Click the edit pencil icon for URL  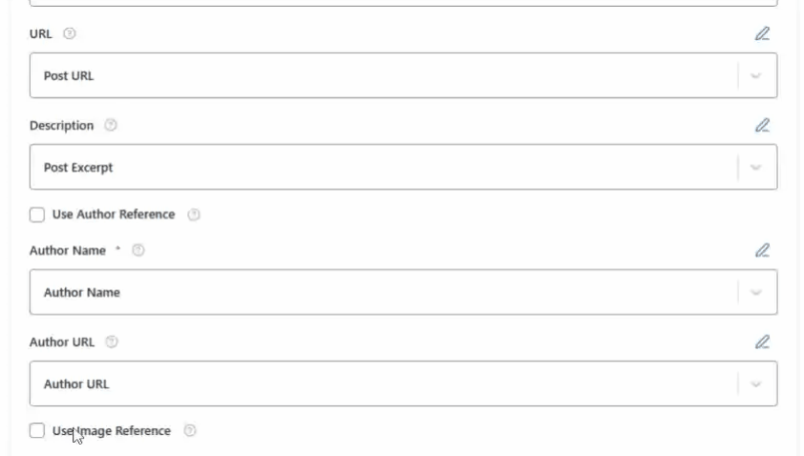pyautogui.click(x=762, y=34)
